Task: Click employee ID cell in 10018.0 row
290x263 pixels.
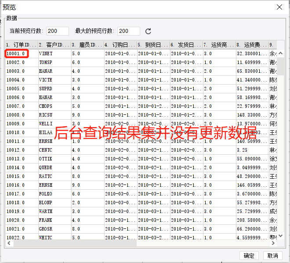Action: point(88,203)
